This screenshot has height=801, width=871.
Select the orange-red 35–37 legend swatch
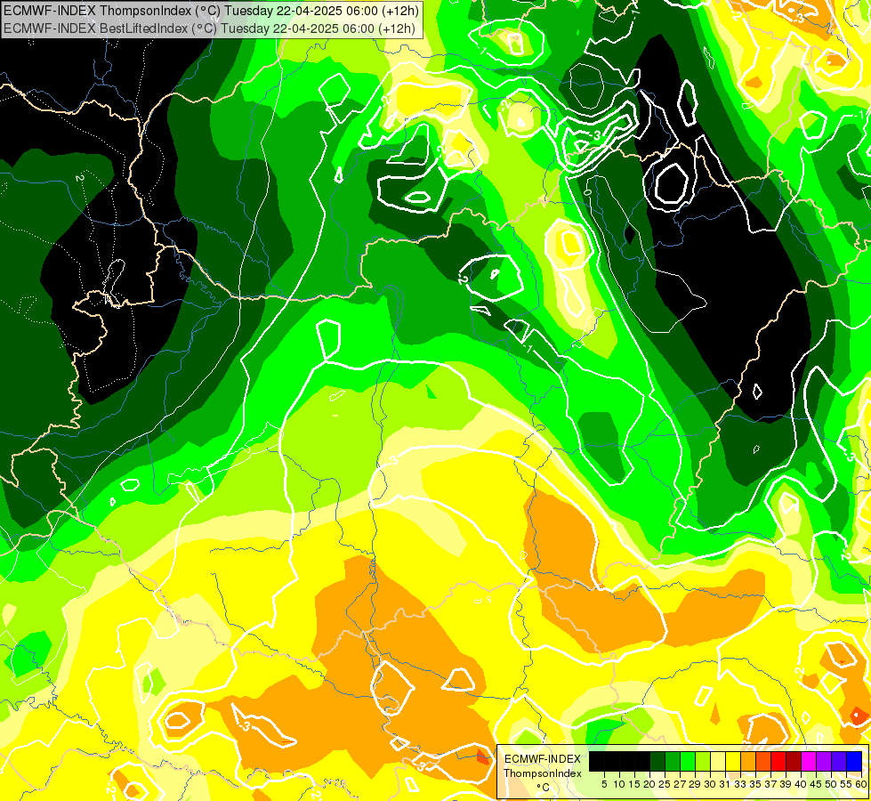point(763,762)
